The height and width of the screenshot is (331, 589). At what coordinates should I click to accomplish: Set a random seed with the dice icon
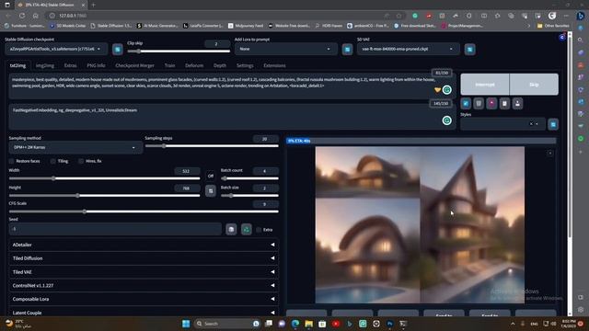231,229
